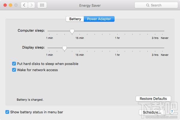Click the "Computer sleep:" label
This screenshot has height=120, width=180.
pyautogui.click(x=31, y=31)
